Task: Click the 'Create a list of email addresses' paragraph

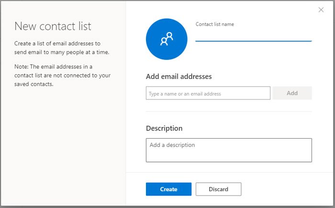Action: tap(62, 48)
